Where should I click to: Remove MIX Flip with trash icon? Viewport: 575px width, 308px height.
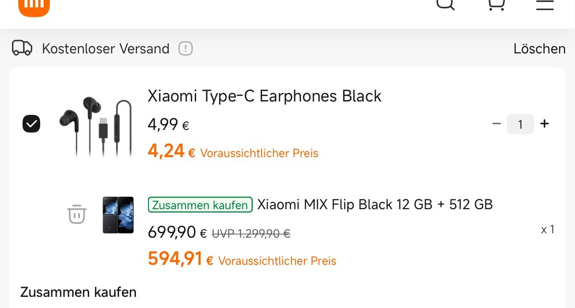pos(77,215)
